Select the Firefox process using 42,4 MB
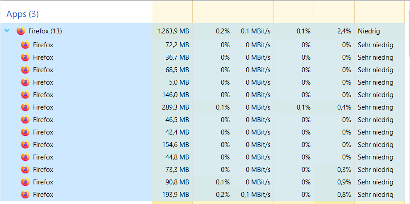 43,132
